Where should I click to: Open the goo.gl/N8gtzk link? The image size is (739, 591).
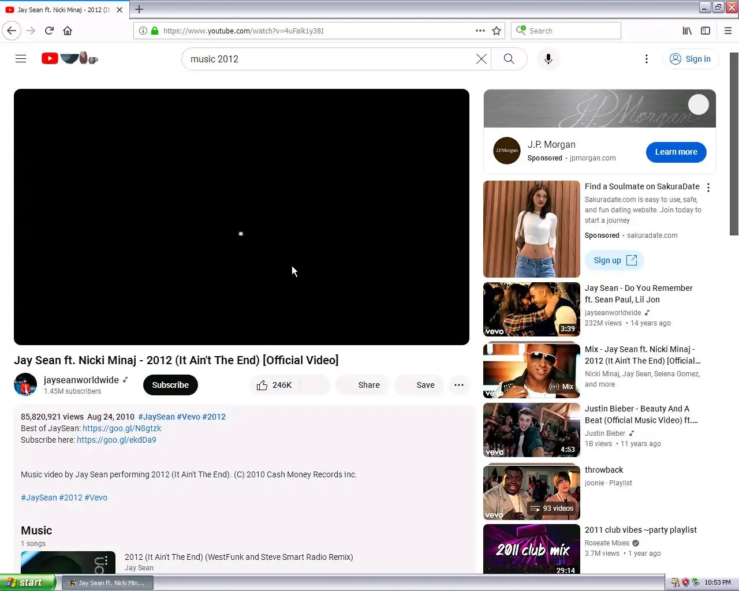[x=122, y=428]
